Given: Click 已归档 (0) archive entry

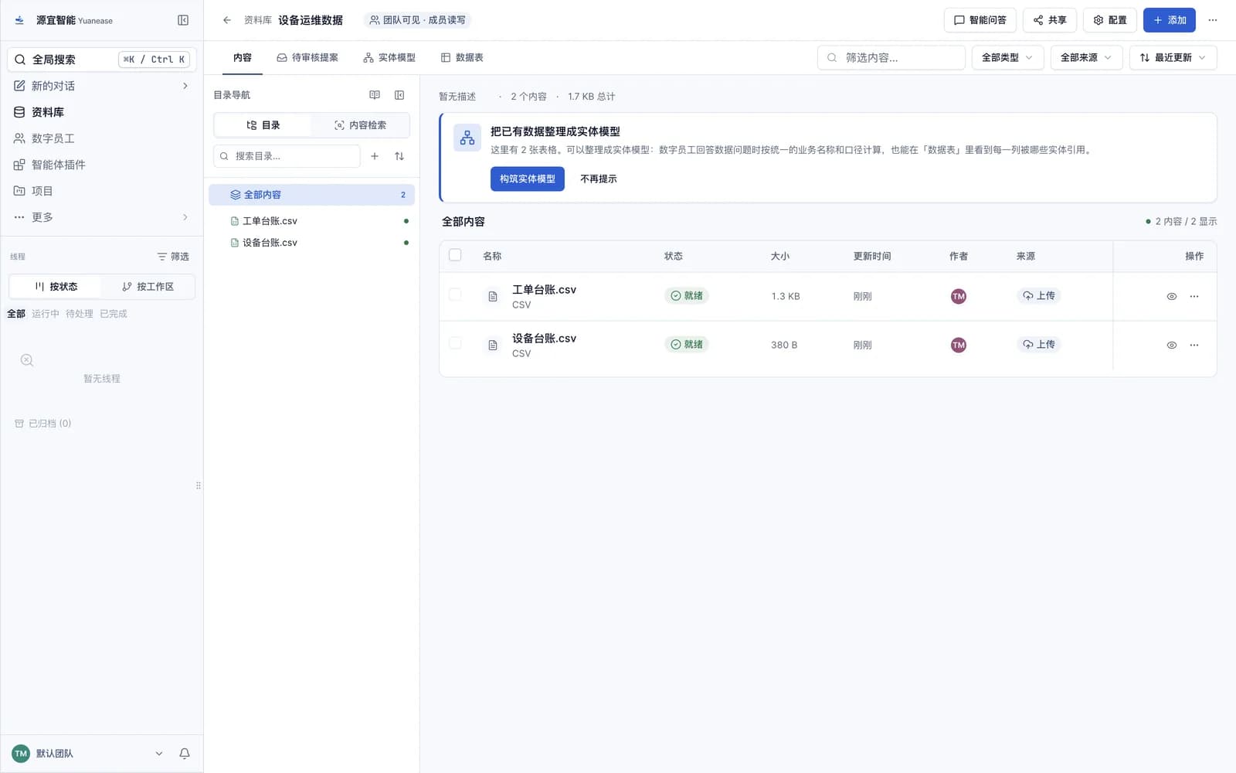Looking at the screenshot, I should click(43, 424).
